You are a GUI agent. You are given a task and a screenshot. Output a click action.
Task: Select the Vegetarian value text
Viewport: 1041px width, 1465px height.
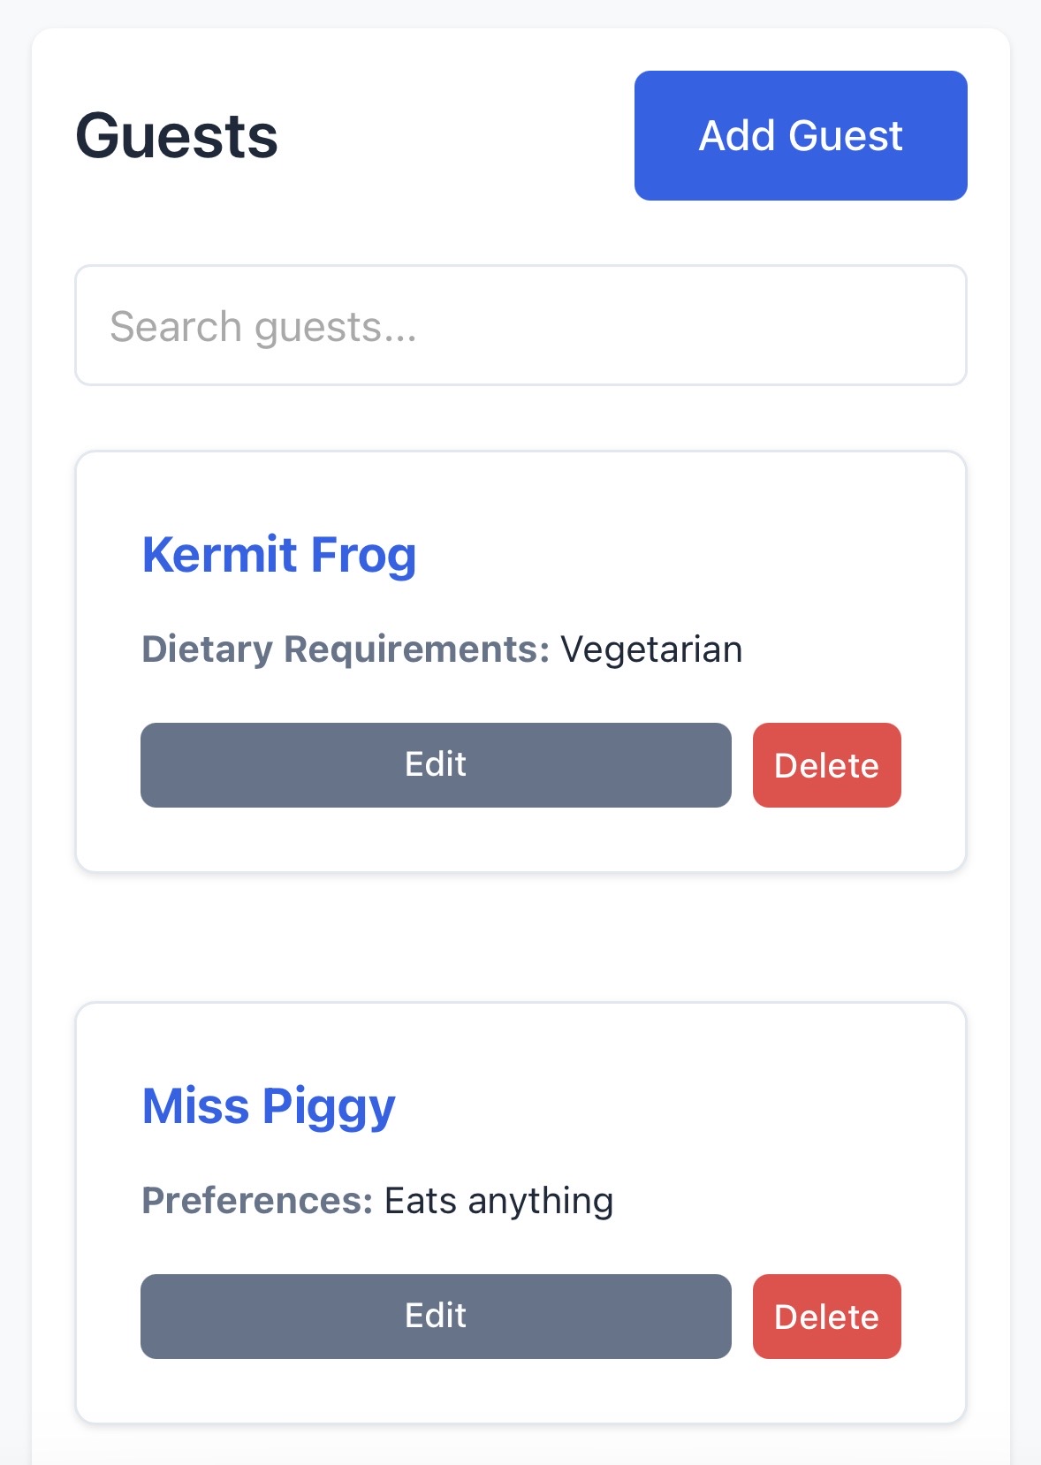pos(651,649)
